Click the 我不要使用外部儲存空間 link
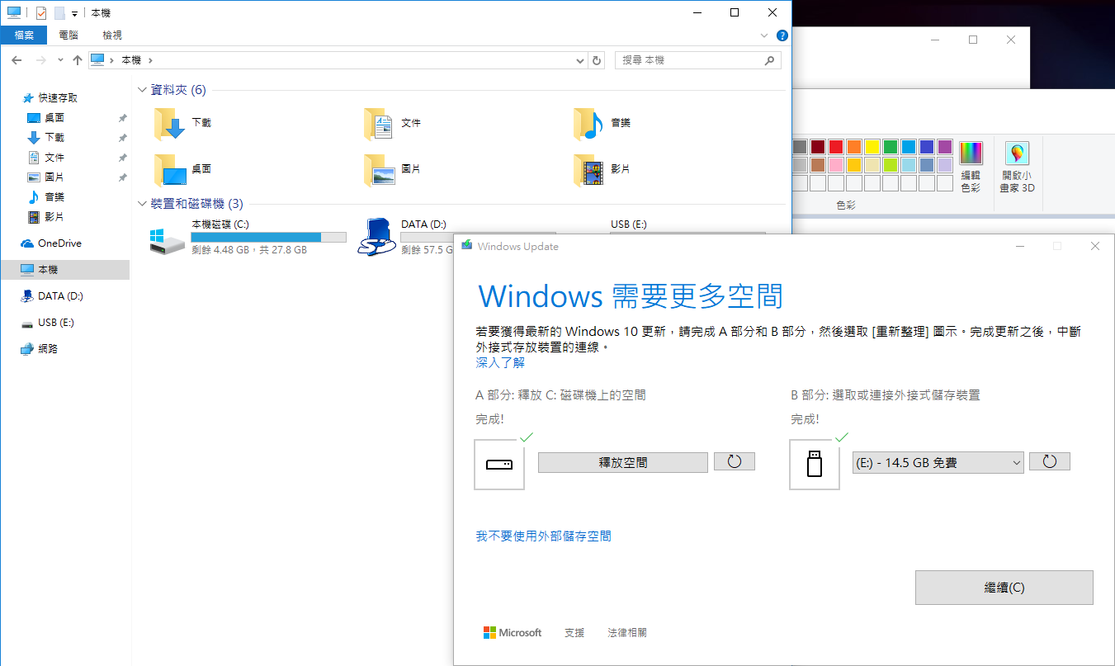 (x=544, y=536)
